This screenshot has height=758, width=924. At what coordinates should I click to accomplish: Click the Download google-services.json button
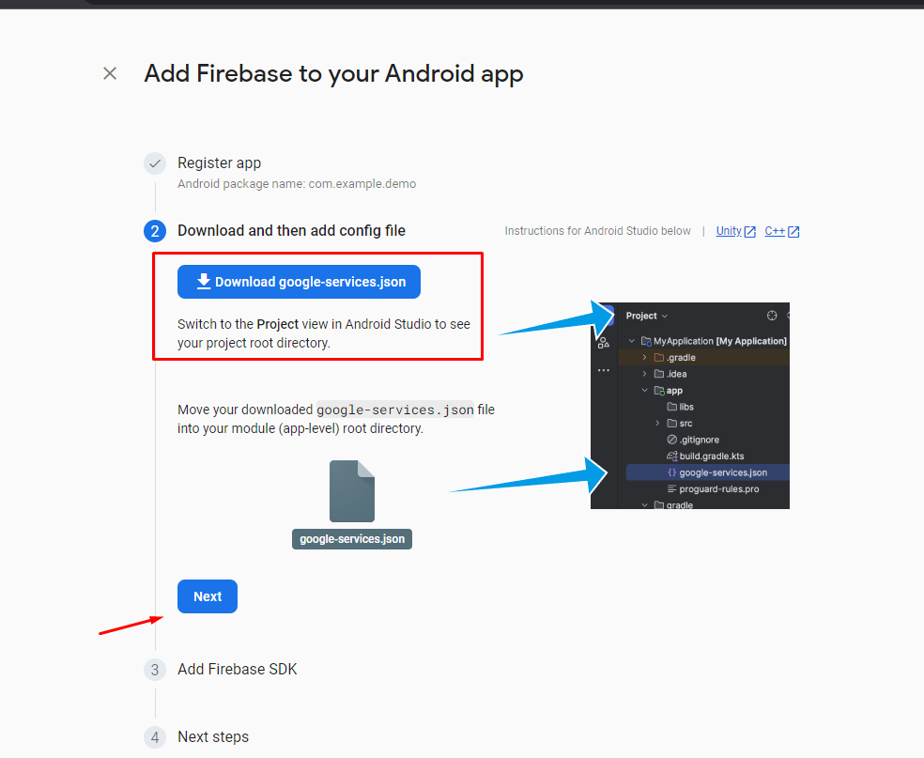(x=299, y=282)
